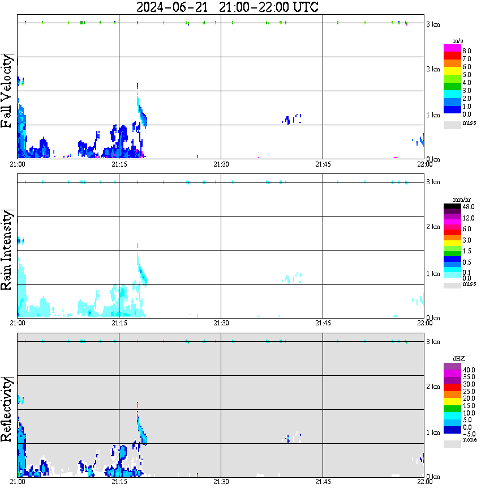Click the yellow swatch in the m/s legend
481x492 pixels.
452,71
